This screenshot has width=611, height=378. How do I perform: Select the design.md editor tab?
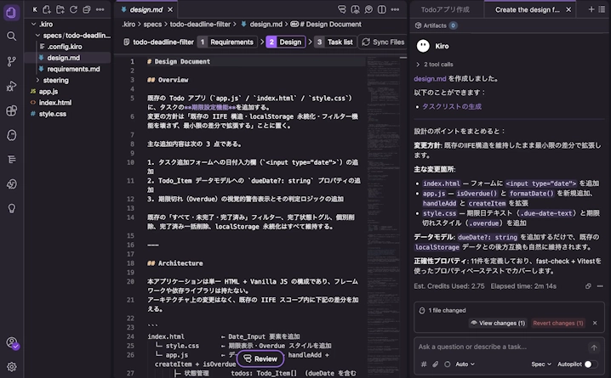coord(146,9)
